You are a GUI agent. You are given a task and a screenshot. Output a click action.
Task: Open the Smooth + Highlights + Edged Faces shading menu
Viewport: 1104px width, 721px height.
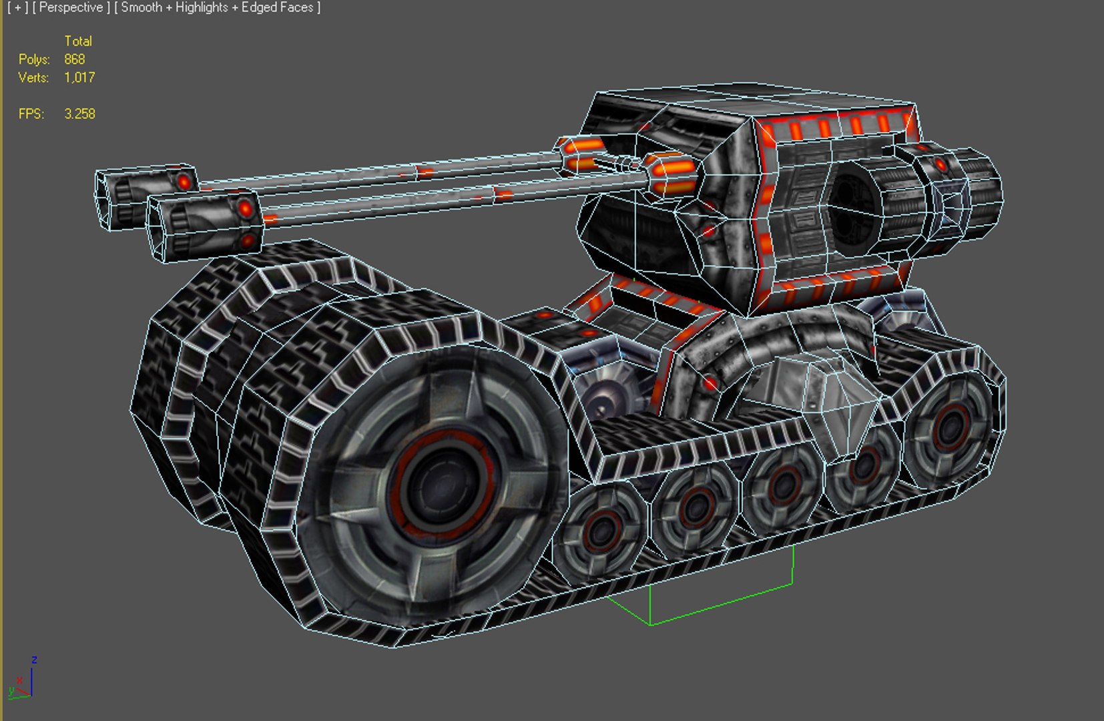tap(217, 8)
